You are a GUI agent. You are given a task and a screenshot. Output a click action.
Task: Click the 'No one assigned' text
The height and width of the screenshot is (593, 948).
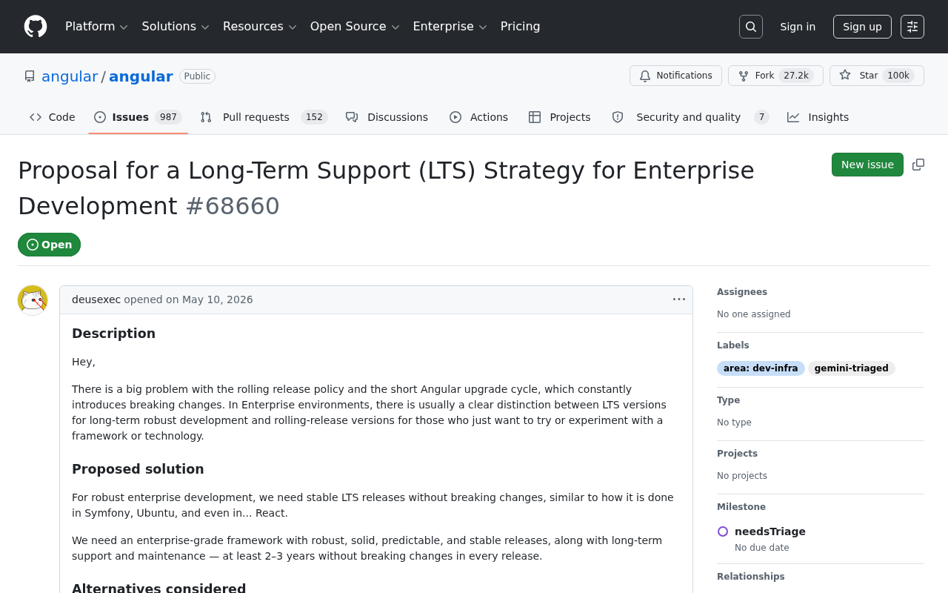click(x=754, y=314)
